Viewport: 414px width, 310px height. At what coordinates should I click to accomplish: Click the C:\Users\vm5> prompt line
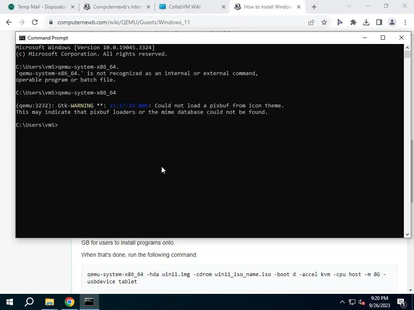(37, 125)
